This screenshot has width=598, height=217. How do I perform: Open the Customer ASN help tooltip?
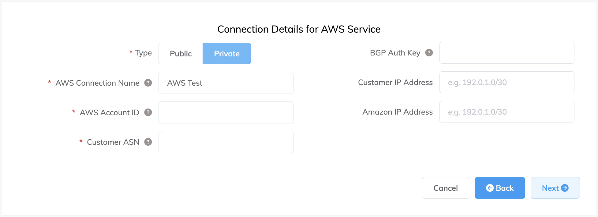click(148, 142)
